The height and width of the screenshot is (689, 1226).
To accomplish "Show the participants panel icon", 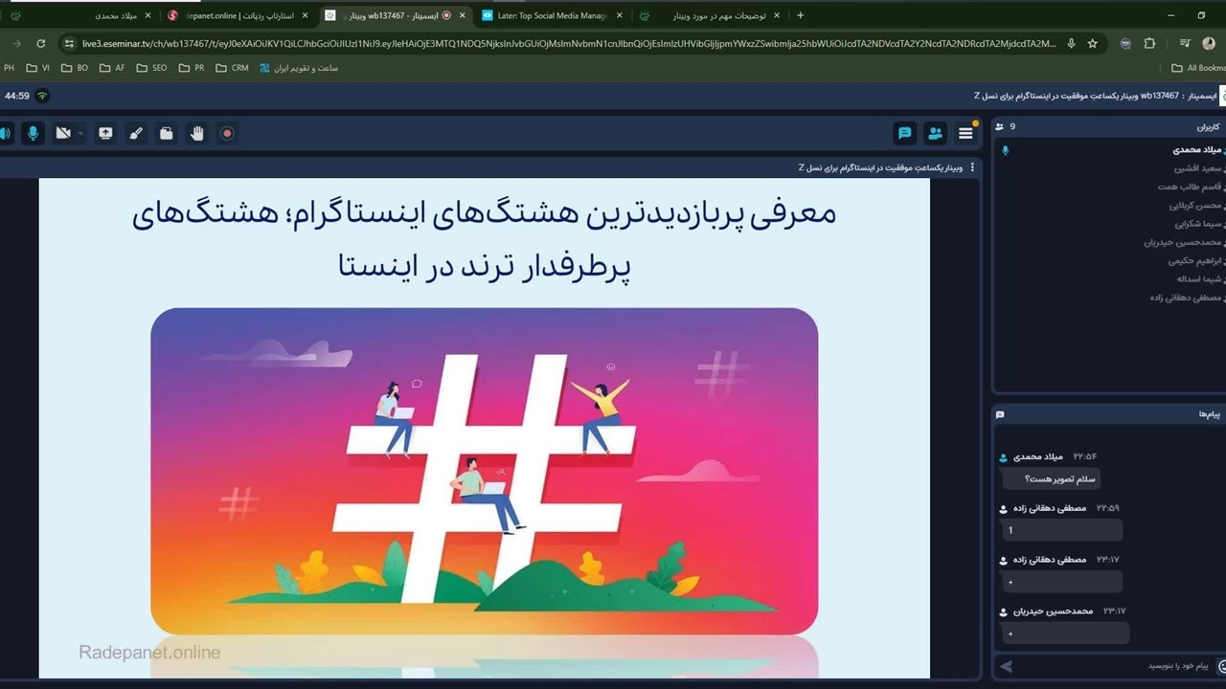I will 935,134.
